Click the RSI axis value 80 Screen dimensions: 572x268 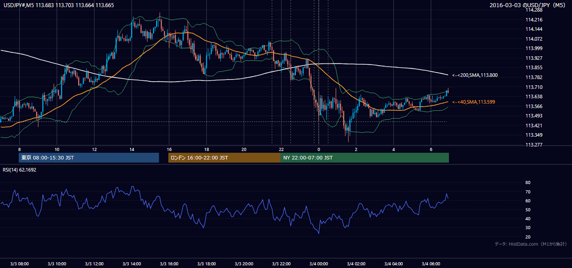coord(528,183)
